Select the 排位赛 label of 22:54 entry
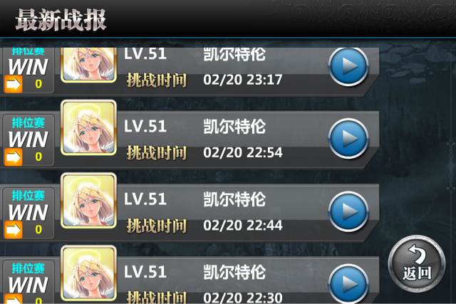456x304 pixels. click(x=28, y=122)
